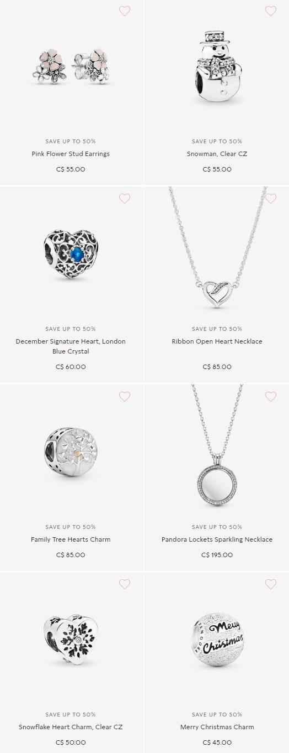Wishlist the Snowflake Heart Charm using heart icon

tap(125, 584)
